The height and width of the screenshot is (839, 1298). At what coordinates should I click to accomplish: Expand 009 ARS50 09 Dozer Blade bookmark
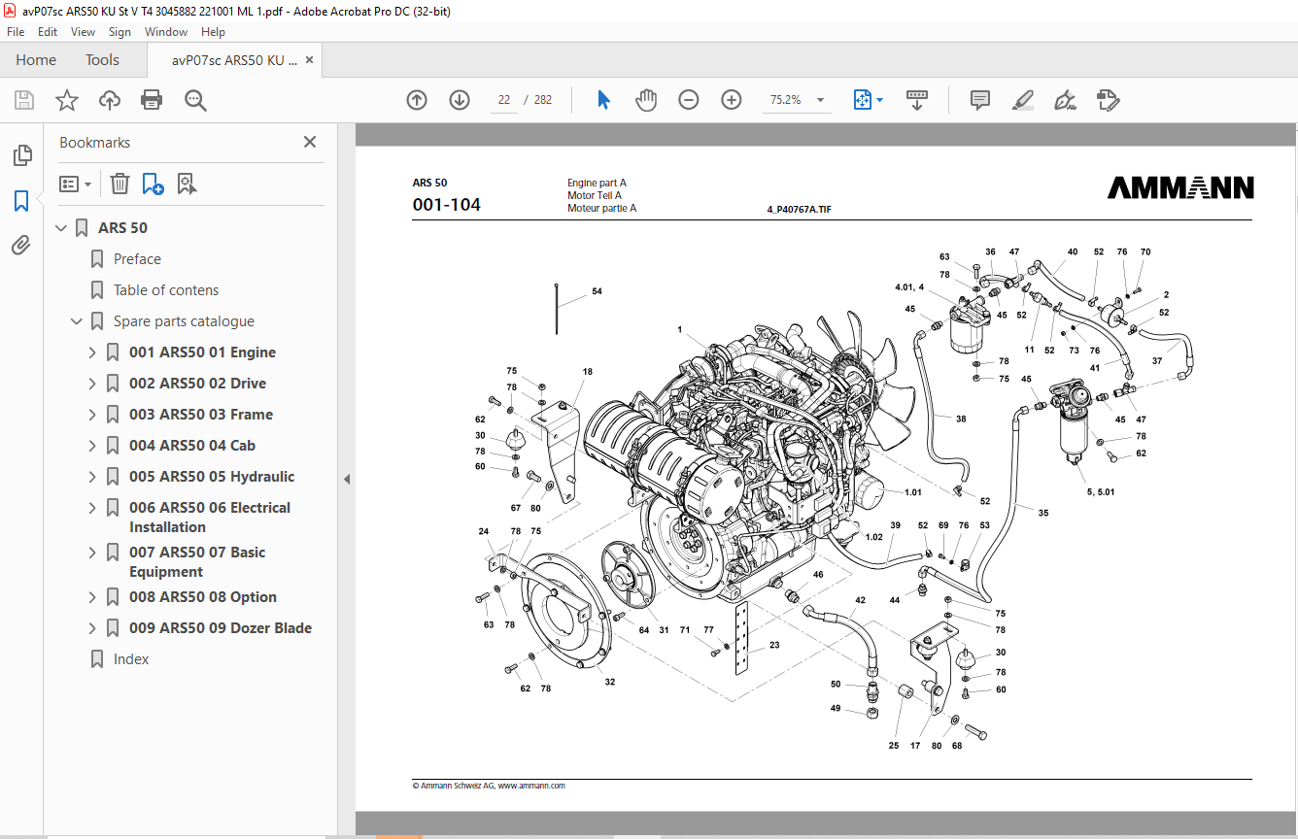(93, 628)
